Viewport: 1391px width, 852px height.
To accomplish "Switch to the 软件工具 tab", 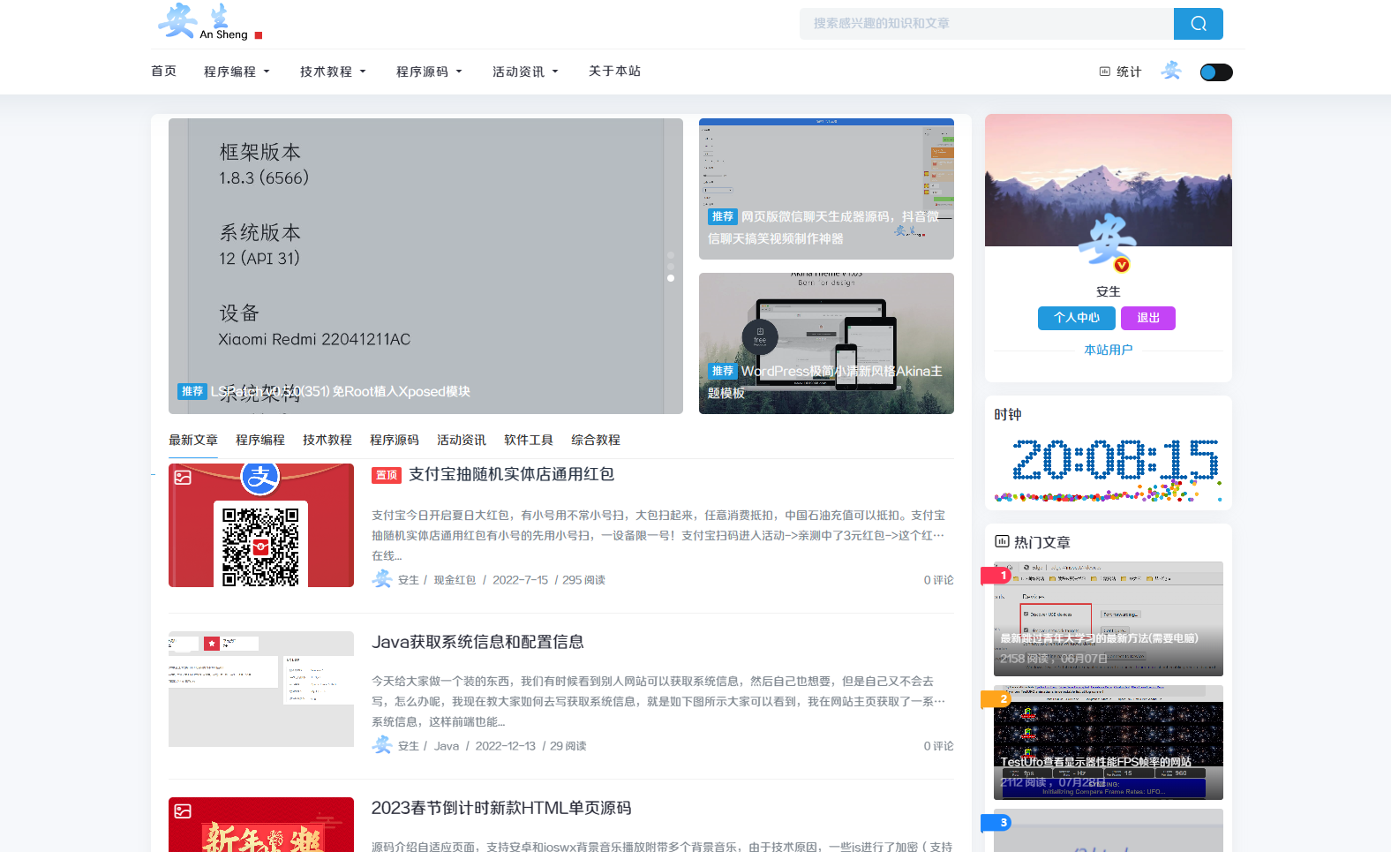I will tap(529, 440).
